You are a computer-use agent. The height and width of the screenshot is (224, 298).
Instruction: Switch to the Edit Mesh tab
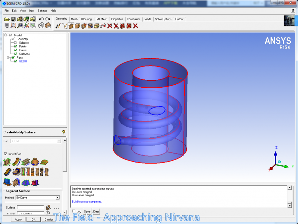coord(101,19)
